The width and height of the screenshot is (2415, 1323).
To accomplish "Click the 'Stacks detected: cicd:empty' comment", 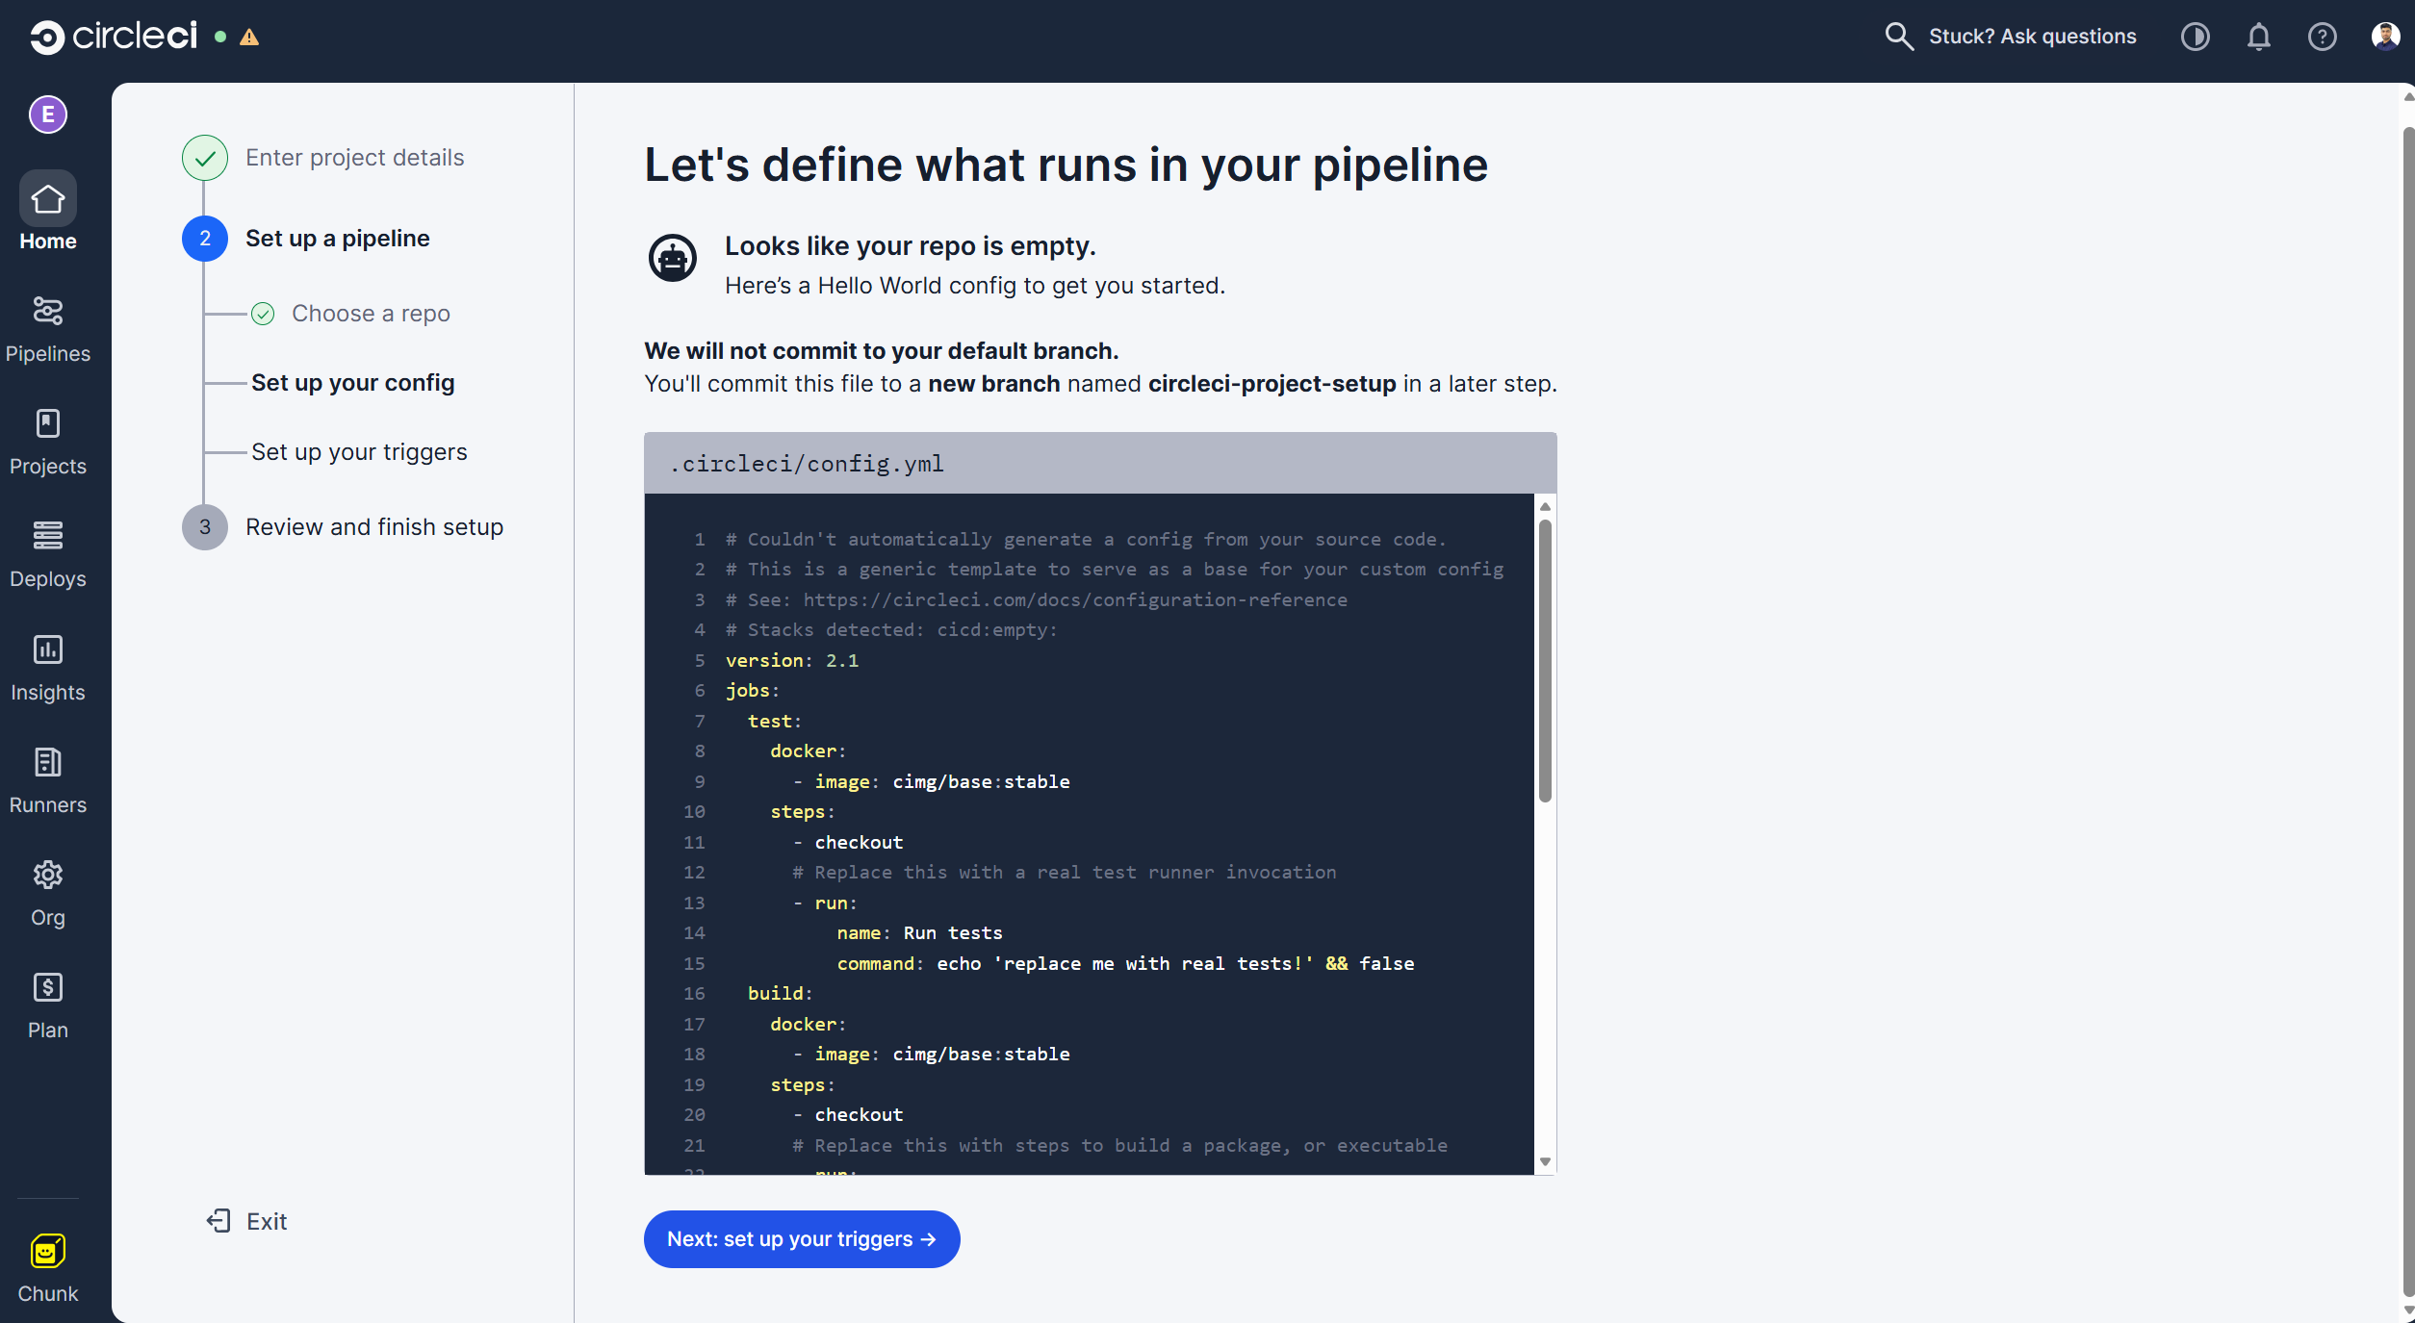I will pyautogui.click(x=890, y=629).
